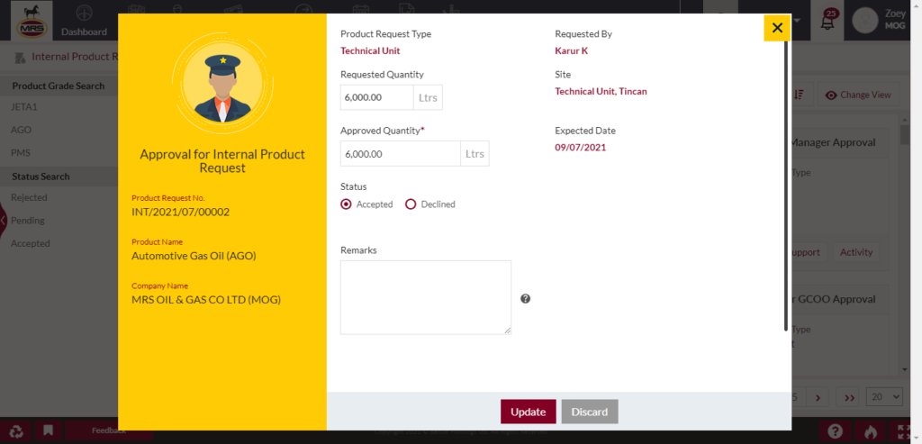Click the Karur K requester name
922x444 pixels.
571,50
